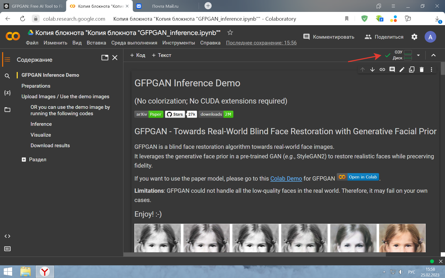Image resolution: width=445 pixels, height=278 pixels.
Task: Jump to OR you can use the demo image section
Action: pyautogui.click(x=70, y=110)
